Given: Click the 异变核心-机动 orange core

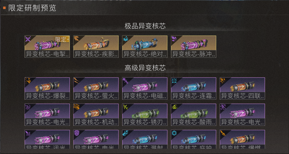Looking at the screenshot, I should tap(96, 115).
